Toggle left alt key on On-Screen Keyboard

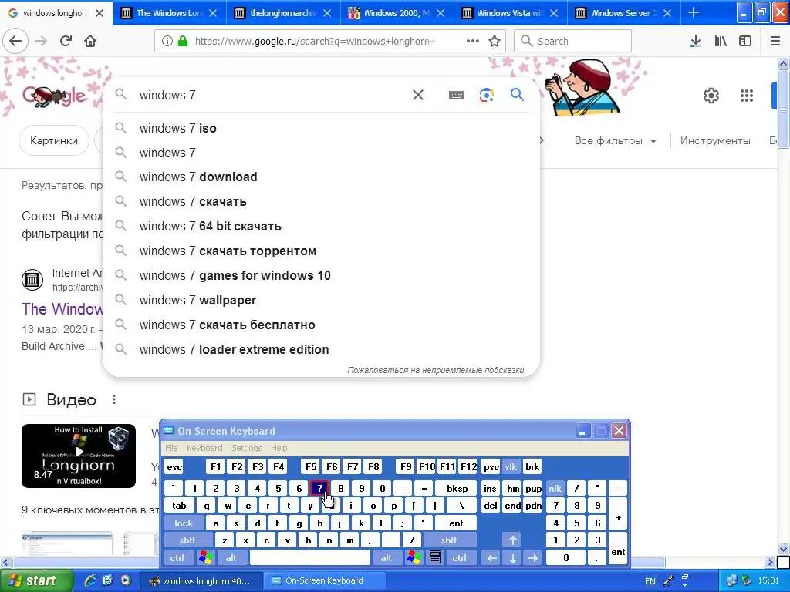pos(231,558)
